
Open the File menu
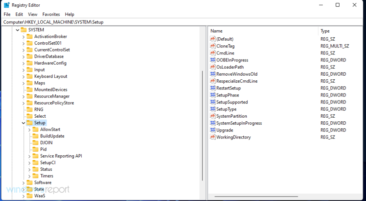7,14
